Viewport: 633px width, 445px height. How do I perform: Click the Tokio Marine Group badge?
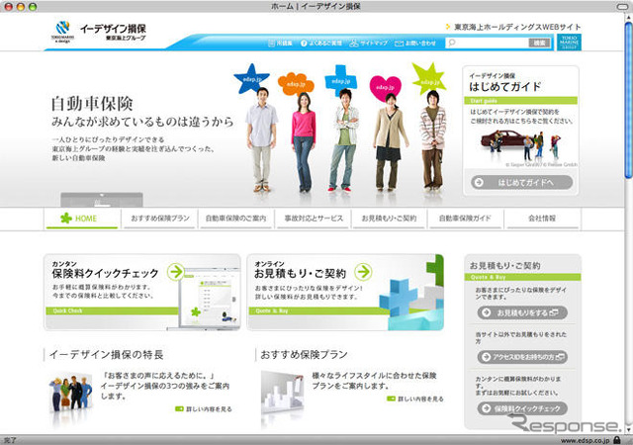pyautogui.click(x=570, y=42)
